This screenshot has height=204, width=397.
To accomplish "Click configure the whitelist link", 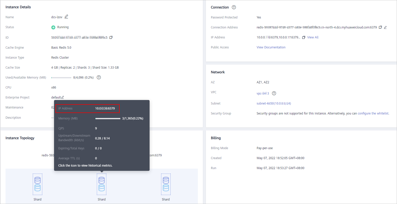I will tap(373, 113).
